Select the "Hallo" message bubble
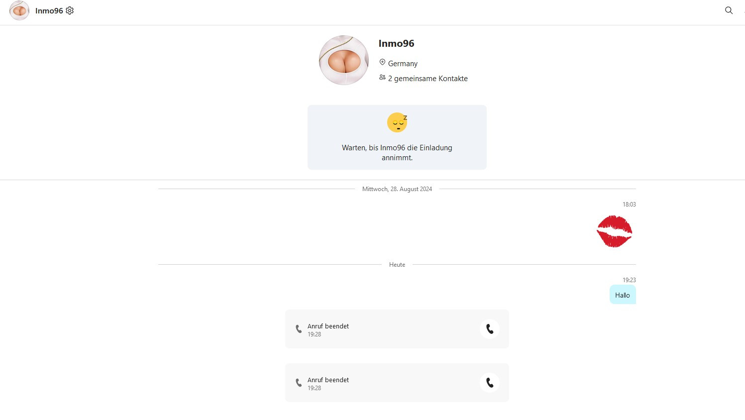745x420 pixels. point(623,295)
